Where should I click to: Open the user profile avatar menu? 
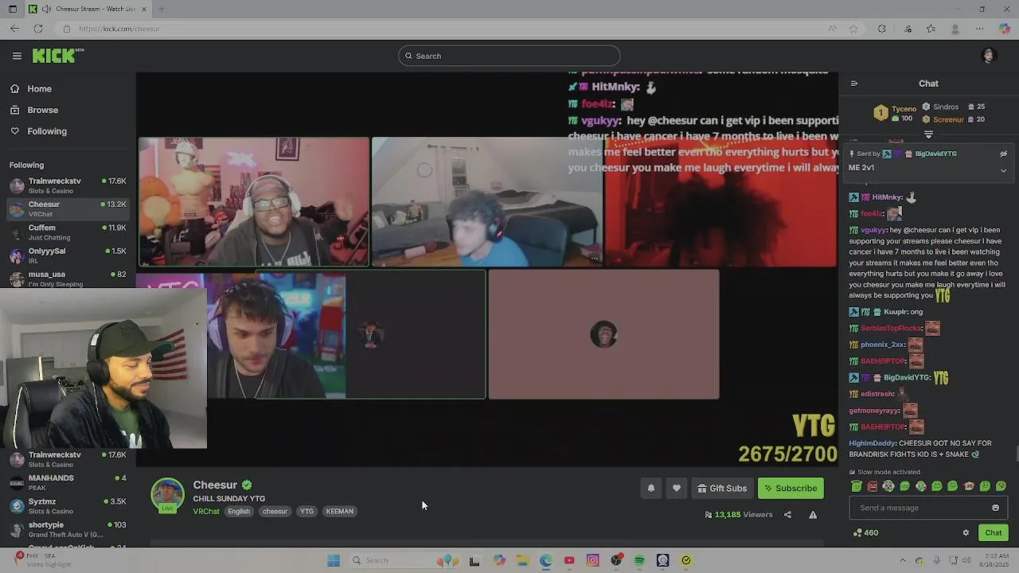tap(989, 56)
